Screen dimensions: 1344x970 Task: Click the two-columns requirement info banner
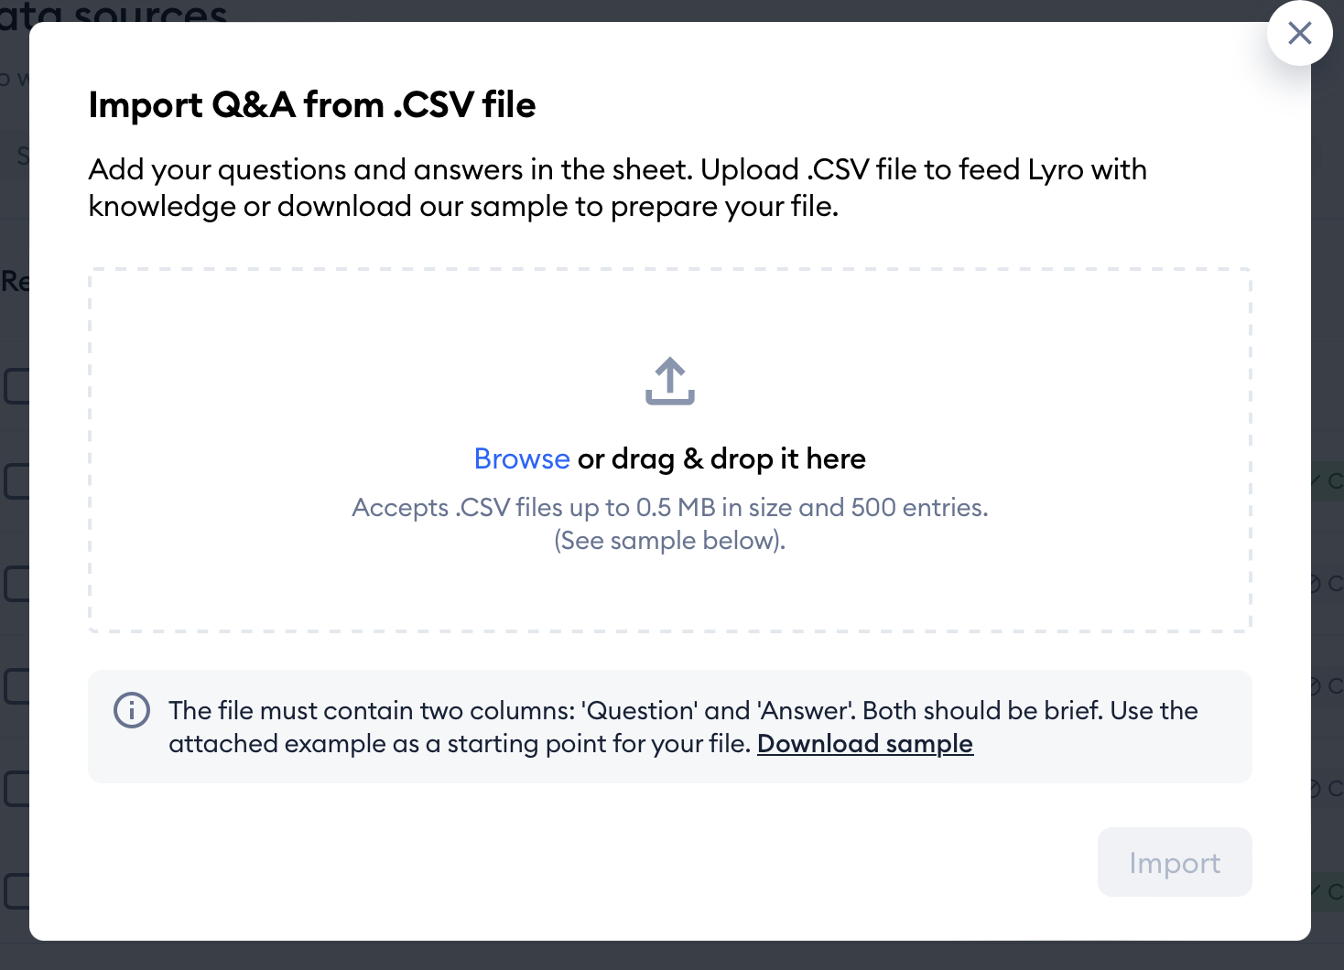670,727
